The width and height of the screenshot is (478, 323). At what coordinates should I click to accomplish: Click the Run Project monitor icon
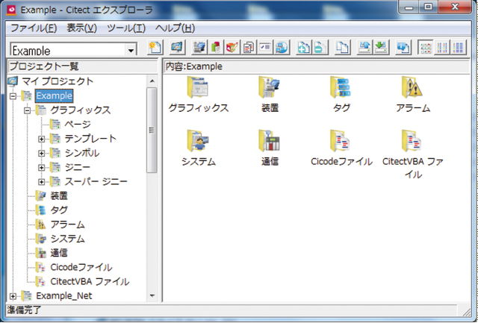177,48
